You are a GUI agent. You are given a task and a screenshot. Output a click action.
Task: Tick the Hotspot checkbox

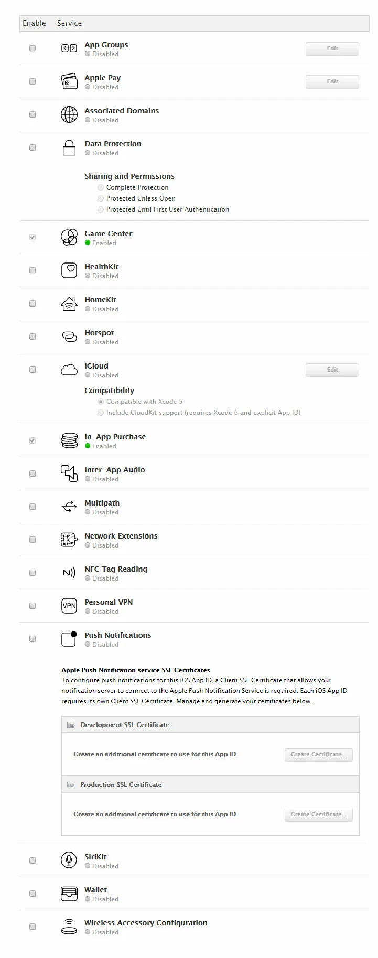click(33, 336)
